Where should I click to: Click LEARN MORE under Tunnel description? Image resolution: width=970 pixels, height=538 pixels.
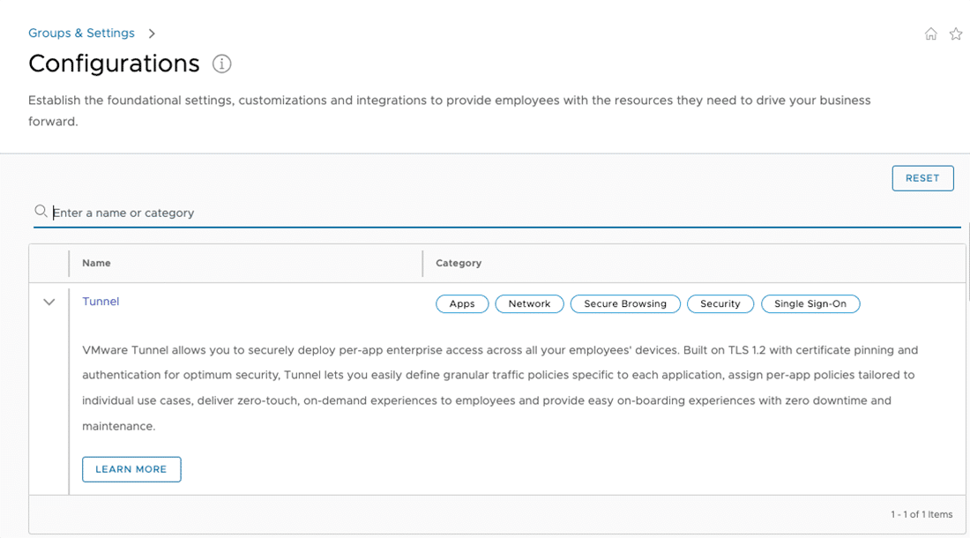131,469
